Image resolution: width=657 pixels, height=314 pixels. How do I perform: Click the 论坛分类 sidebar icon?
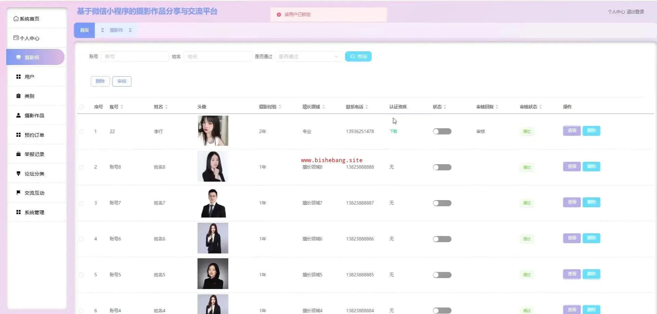[x=18, y=174]
